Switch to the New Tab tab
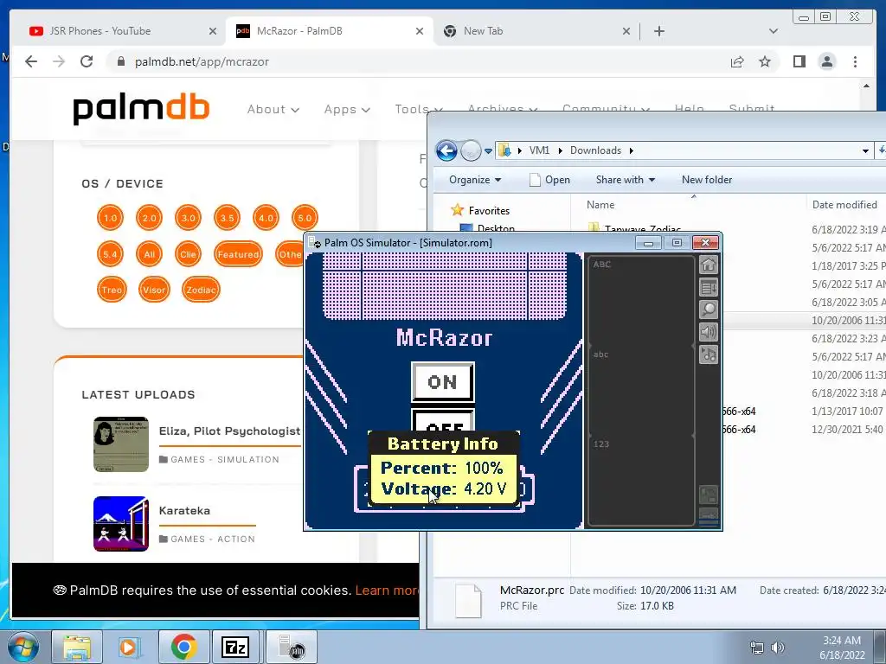This screenshot has height=664, width=886. click(x=530, y=31)
